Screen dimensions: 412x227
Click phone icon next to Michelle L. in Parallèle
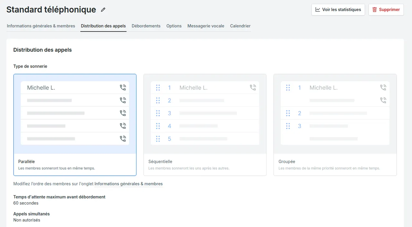click(123, 88)
